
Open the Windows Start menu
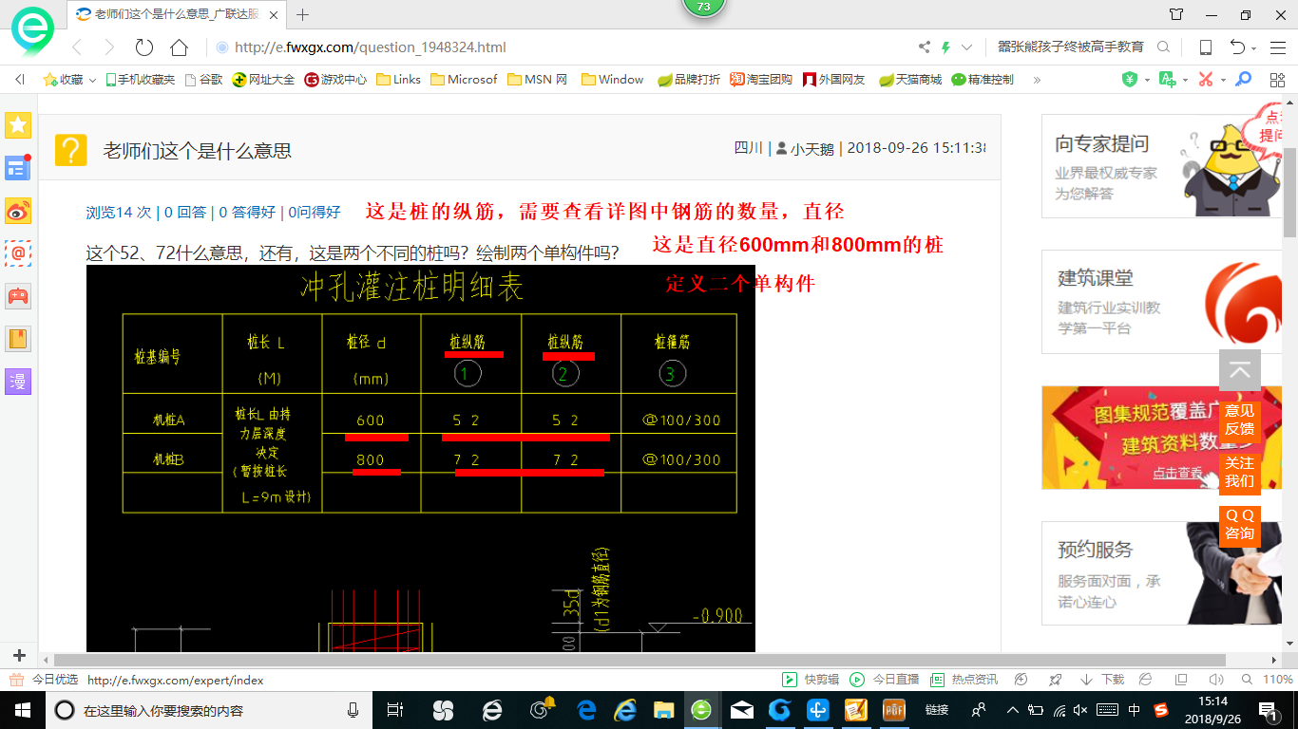[21, 709]
